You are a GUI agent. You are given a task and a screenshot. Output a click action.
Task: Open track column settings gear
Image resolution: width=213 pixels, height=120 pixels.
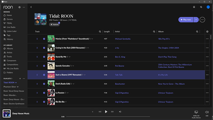[x=207, y=32]
